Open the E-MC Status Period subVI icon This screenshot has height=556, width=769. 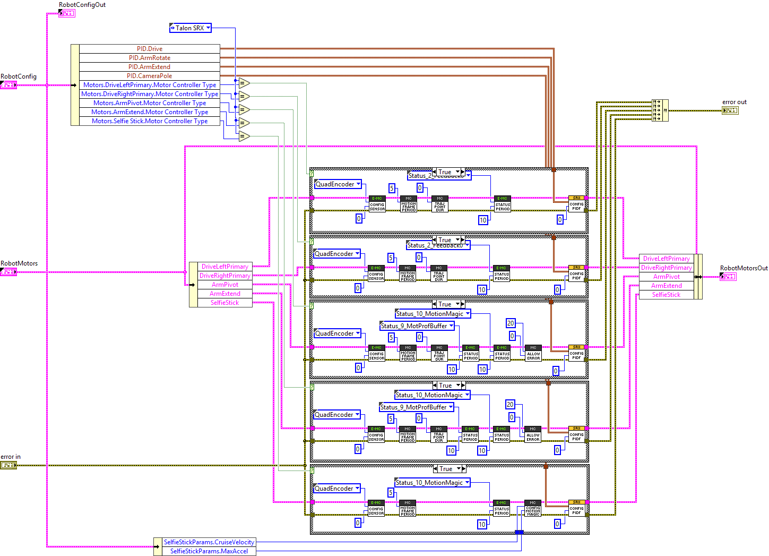(x=503, y=204)
